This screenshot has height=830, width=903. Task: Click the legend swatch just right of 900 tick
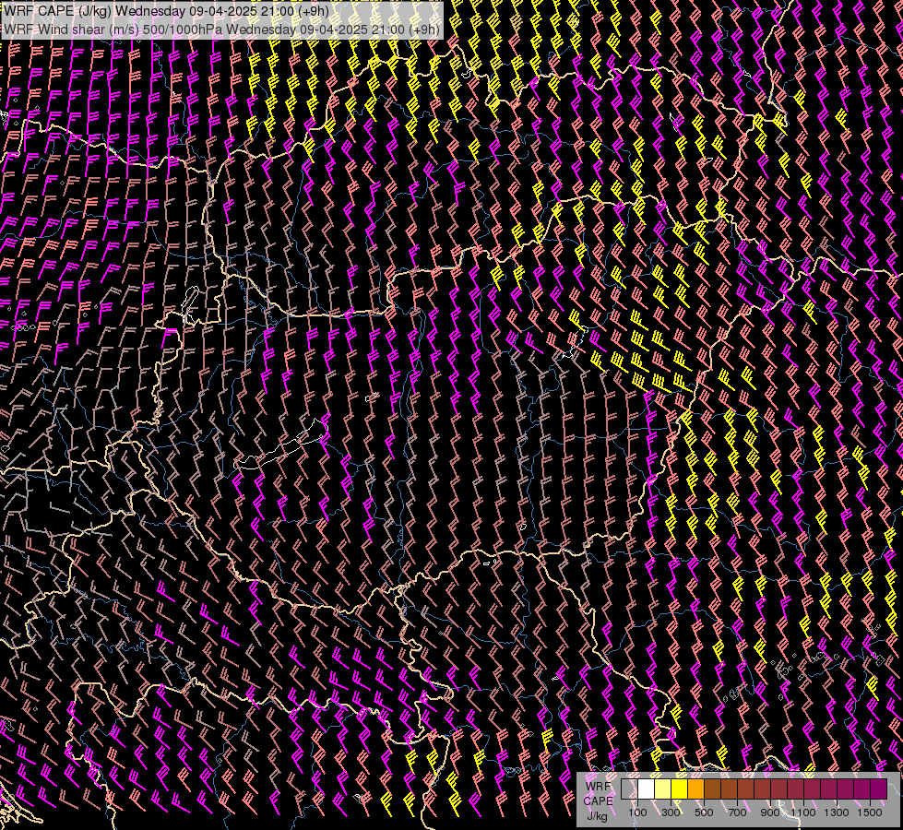point(778,789)
